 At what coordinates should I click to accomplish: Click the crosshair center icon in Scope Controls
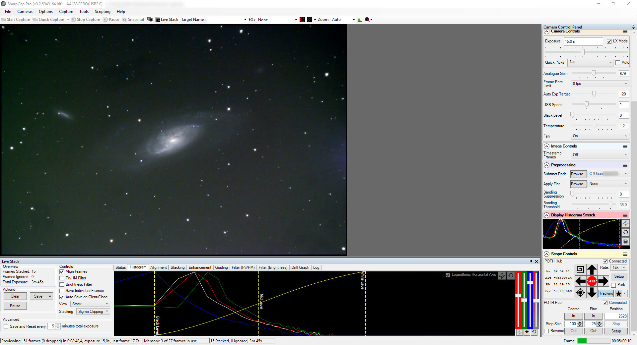(x=580, y=293)
